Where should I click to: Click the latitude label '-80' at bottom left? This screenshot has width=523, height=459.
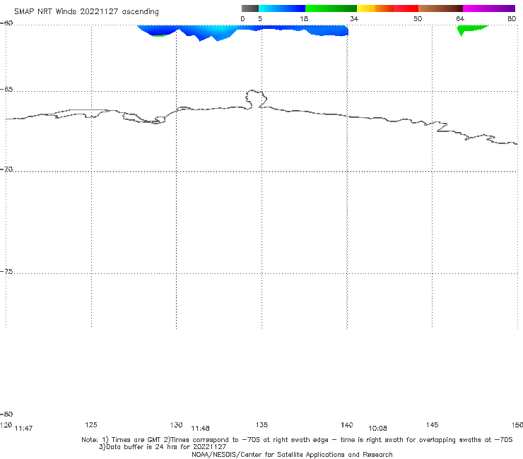(6, 415)
